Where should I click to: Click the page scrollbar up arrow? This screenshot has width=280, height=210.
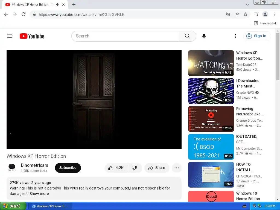(278, 31)
